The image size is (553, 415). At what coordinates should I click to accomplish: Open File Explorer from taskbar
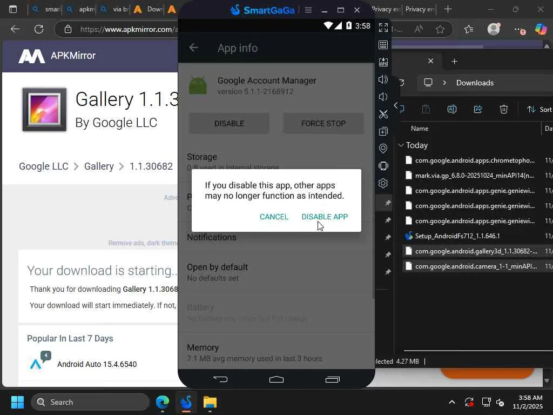(x=210, y=402)
